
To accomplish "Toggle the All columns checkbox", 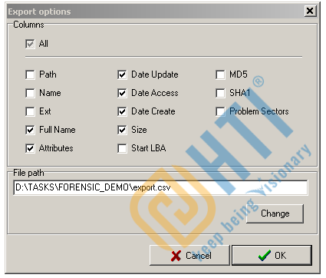I will (x=30, y=44).
